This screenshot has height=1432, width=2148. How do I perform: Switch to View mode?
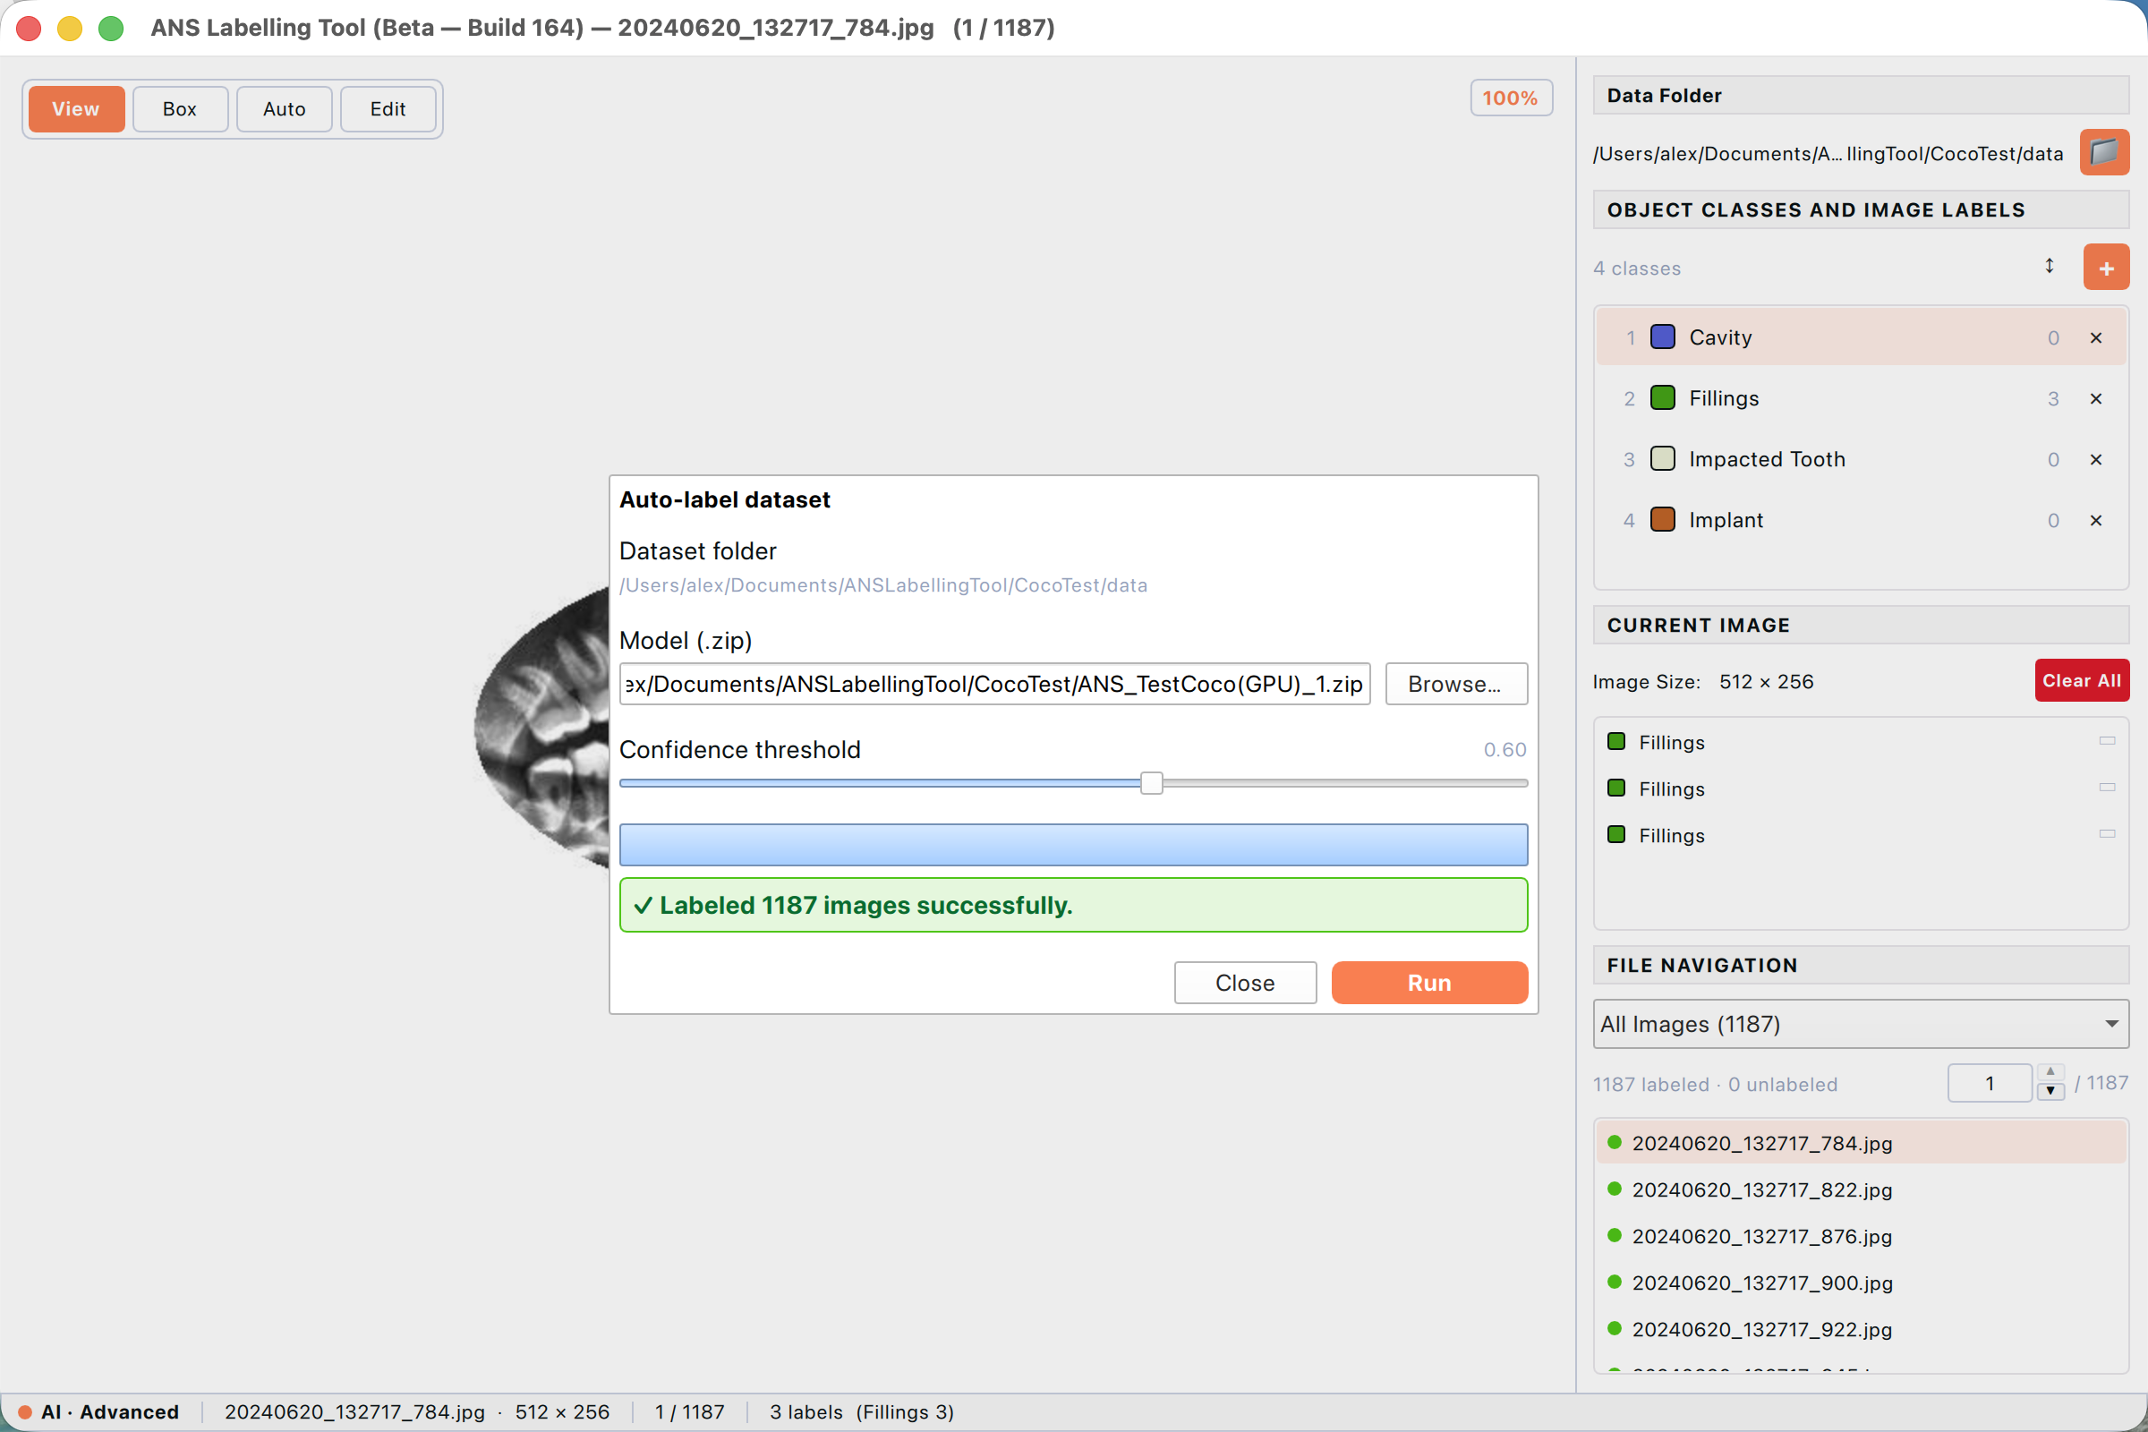(76, 108)
